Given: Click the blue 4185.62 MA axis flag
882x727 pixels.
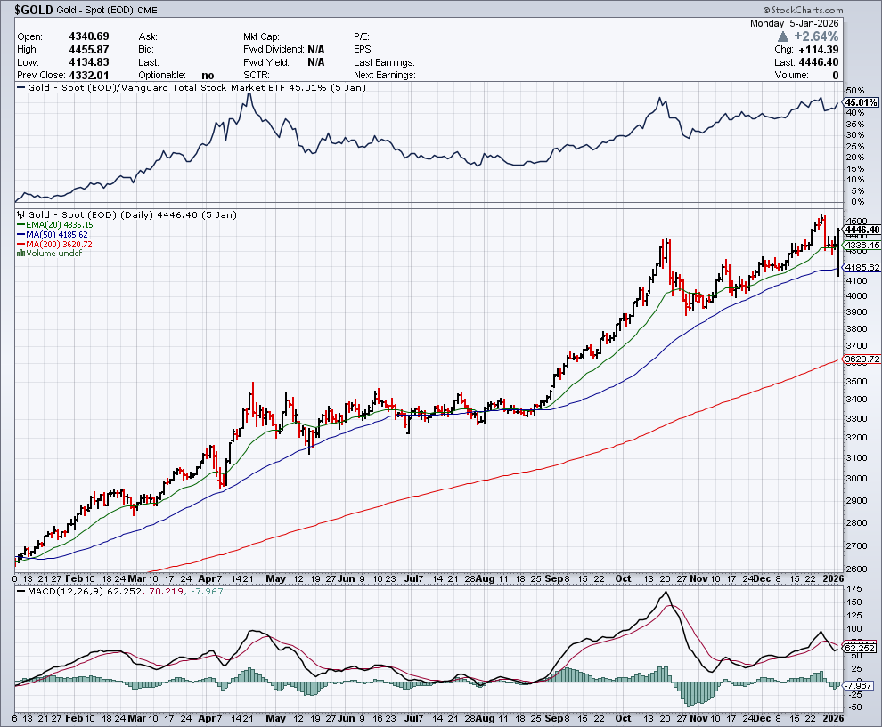Looking at the screenshot, I should tap(862, 267).
